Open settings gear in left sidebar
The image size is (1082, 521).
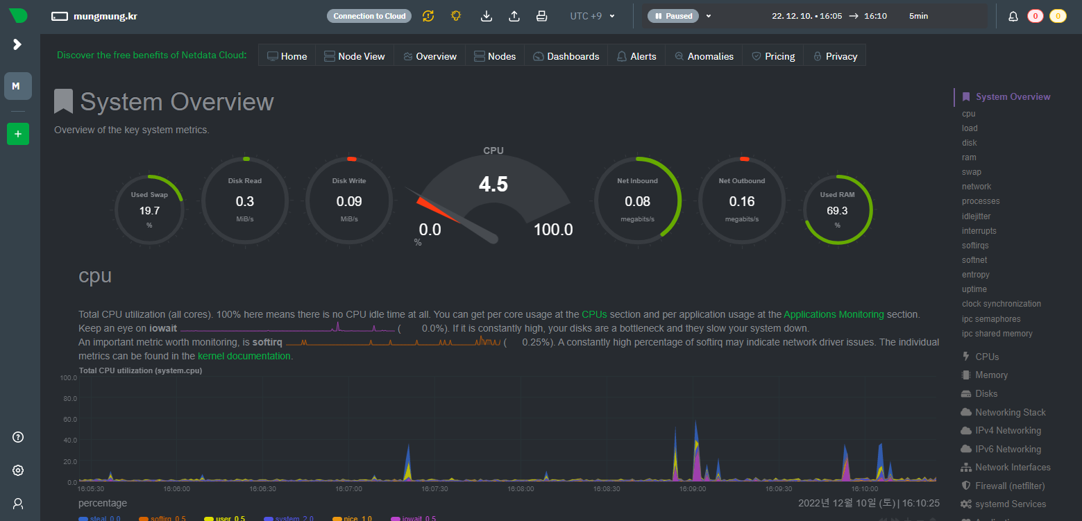pos(18,470)
